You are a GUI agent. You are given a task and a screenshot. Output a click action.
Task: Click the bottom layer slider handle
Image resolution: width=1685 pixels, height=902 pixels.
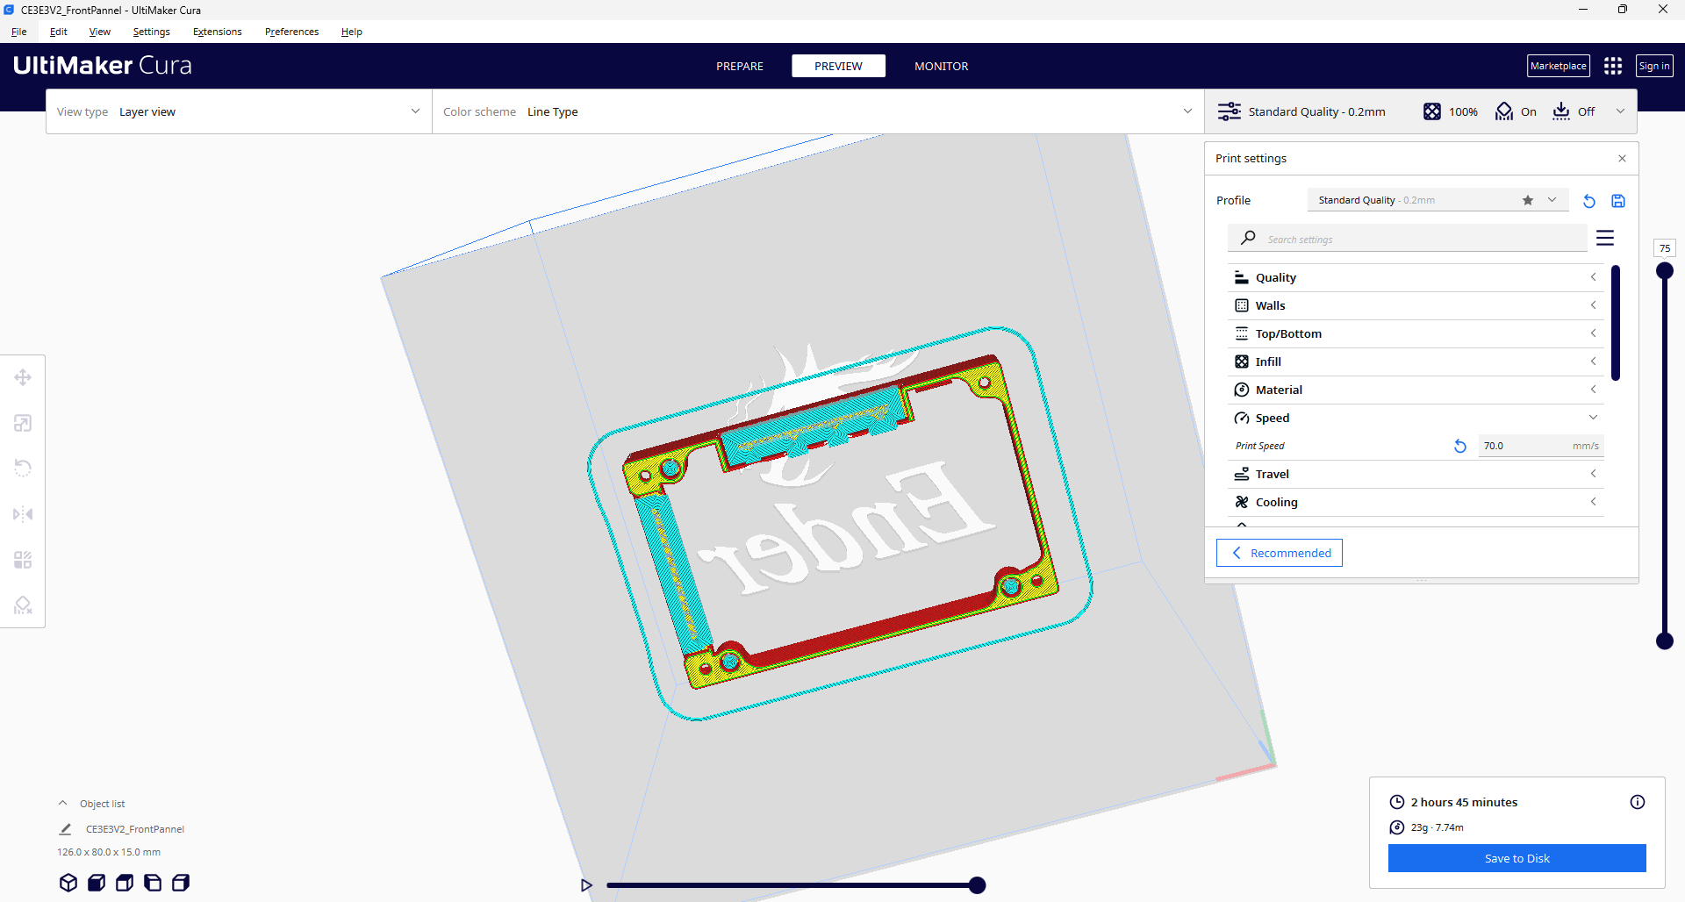point(1665,641)
